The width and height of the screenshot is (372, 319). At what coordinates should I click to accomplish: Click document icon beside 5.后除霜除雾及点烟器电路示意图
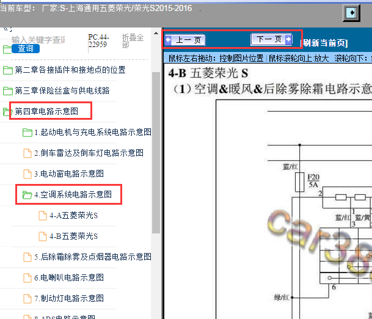tap(27, 257)
